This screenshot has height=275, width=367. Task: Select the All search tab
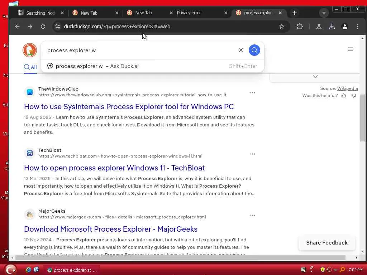pos(30,67)
